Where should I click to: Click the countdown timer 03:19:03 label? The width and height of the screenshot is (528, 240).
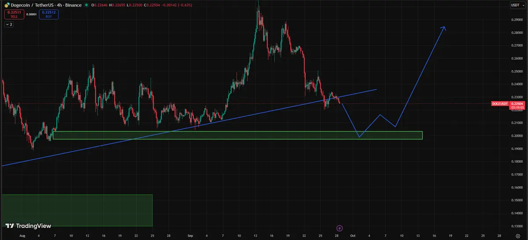click(517, 107)
